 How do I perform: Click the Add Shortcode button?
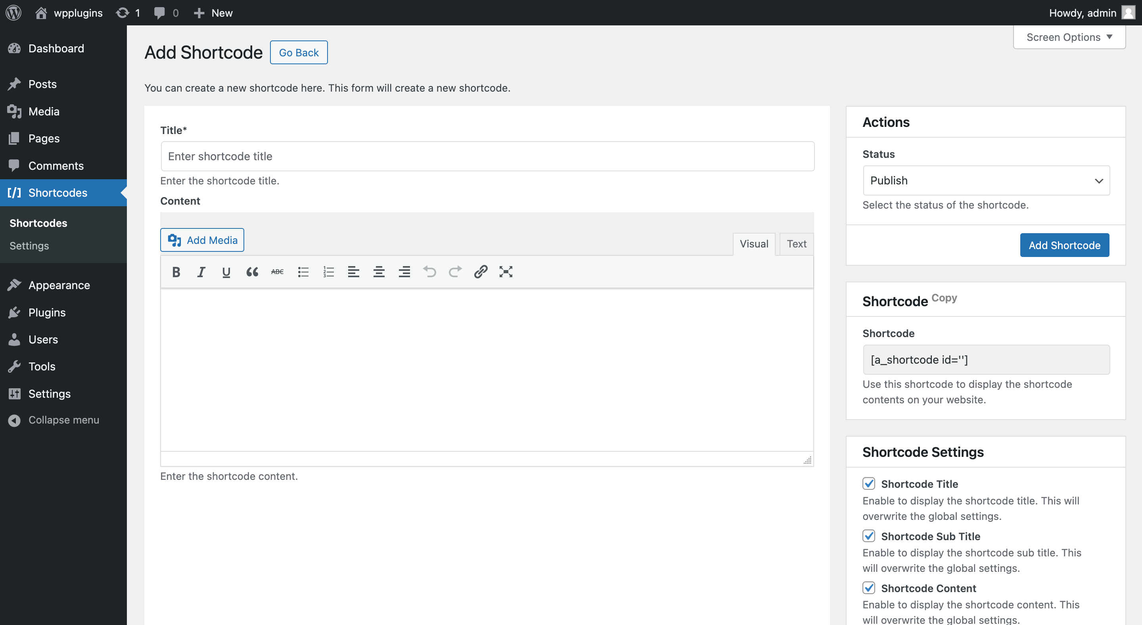coord(1064,245)
